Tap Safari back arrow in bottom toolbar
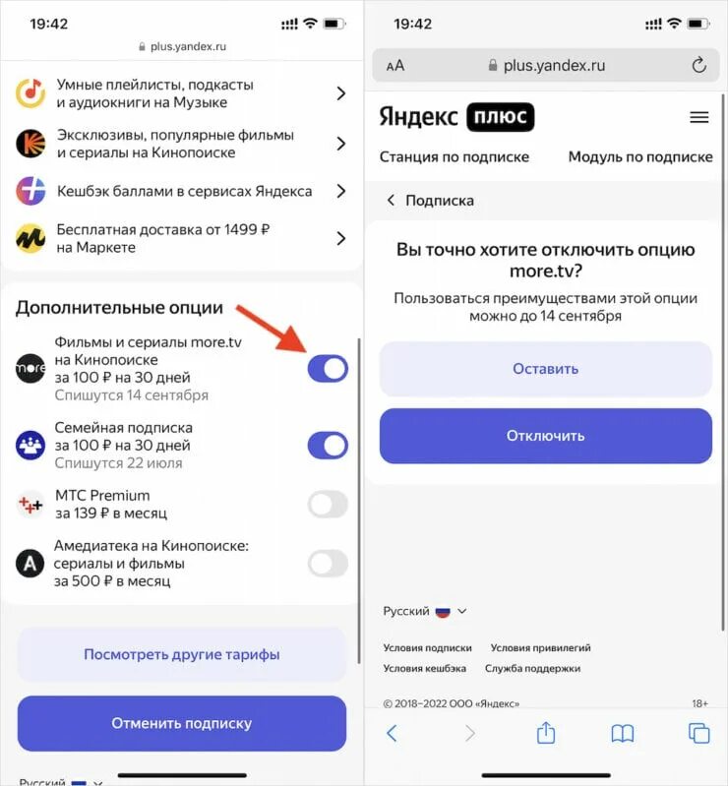728x786 pixels. [x=393, y=733]
